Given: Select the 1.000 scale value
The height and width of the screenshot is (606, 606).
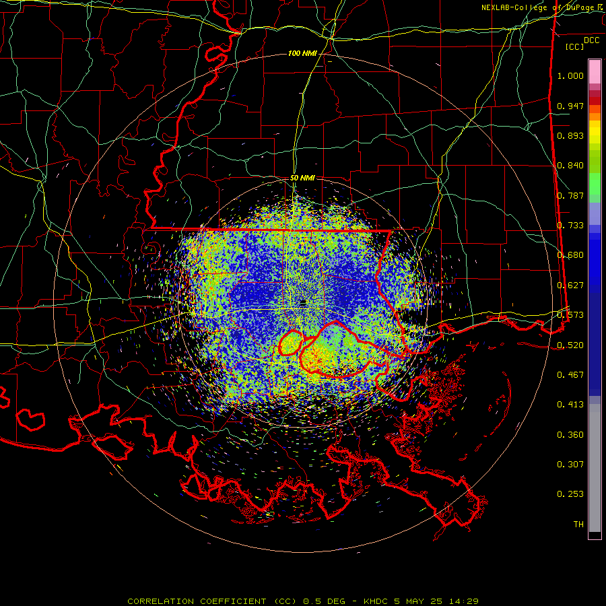Looking at the screenshot, I should 570,75.
